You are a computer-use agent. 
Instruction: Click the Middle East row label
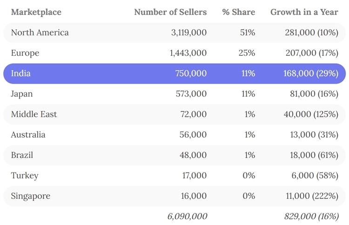34,114
